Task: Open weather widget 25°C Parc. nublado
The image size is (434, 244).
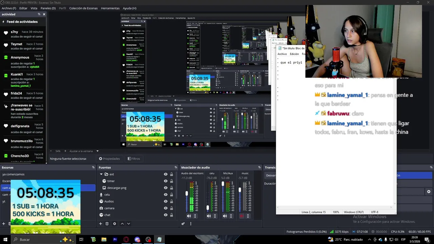Action: (345, 240)
